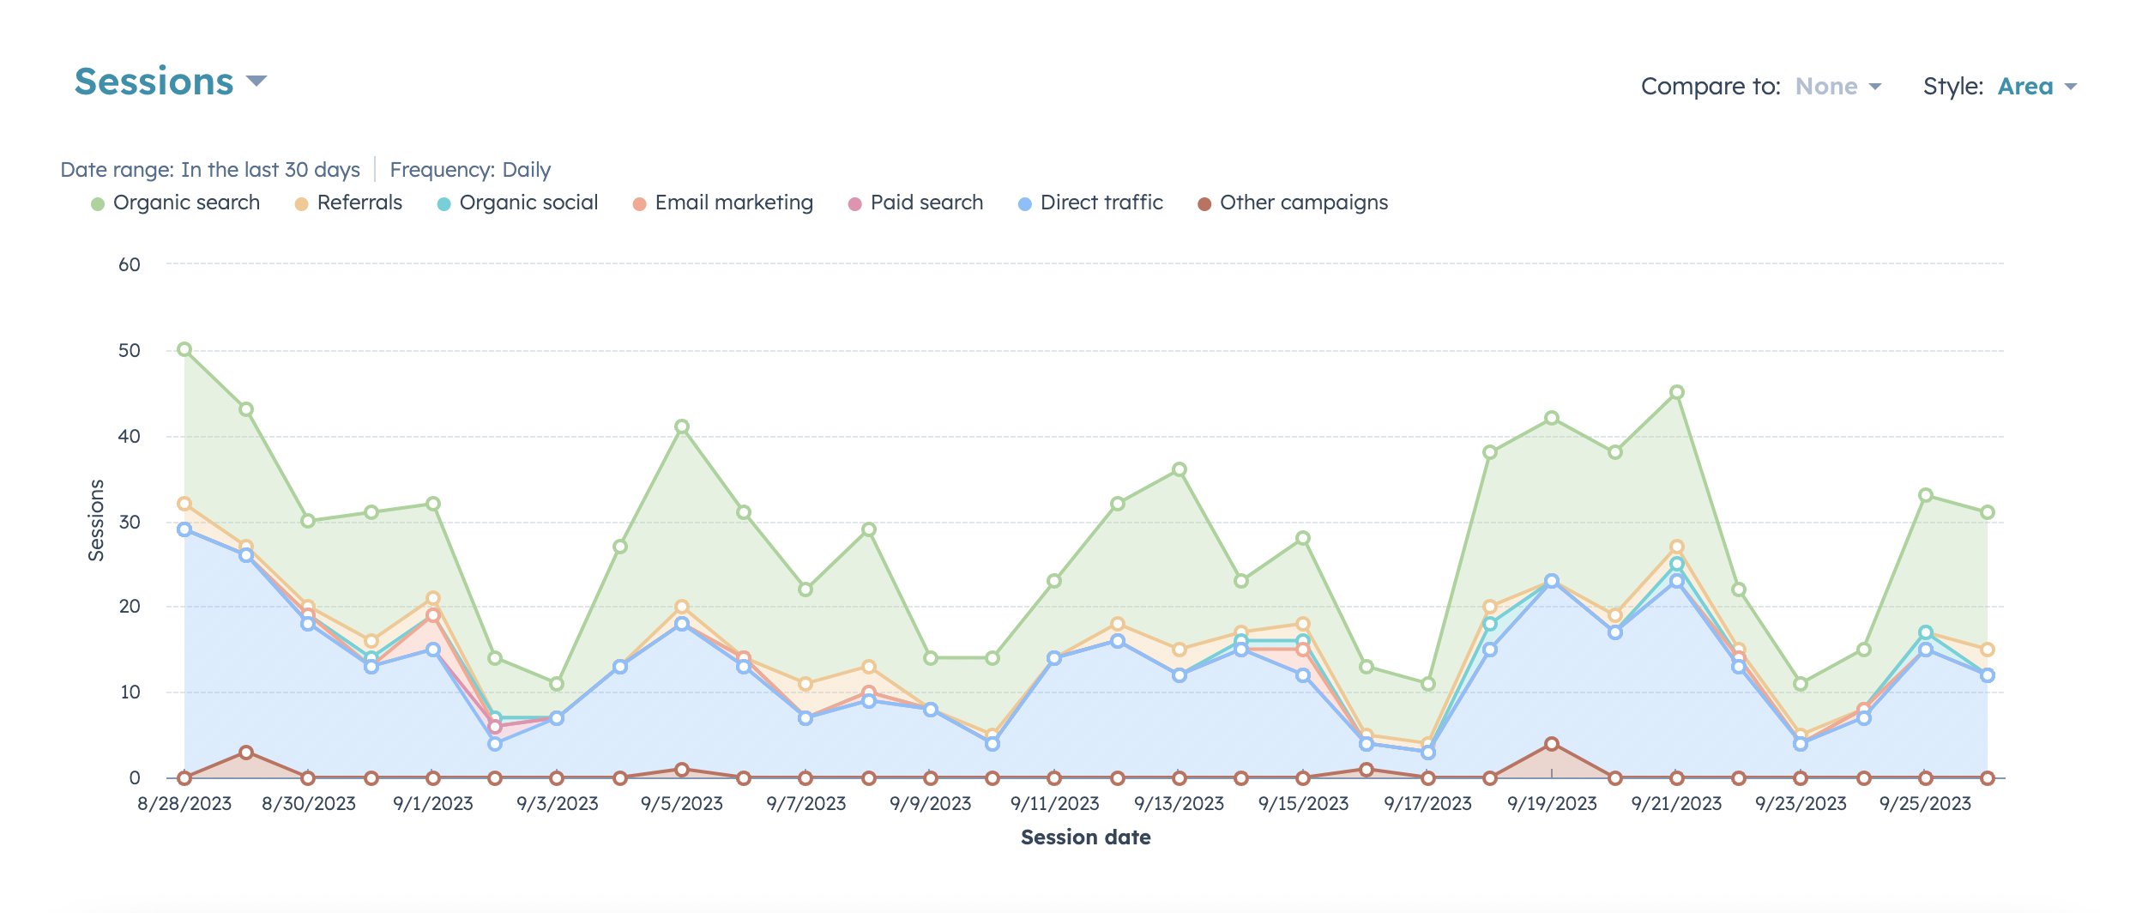
Task: Select Organic search point at 41 on 9/5/2023
Action: (682, 427)
